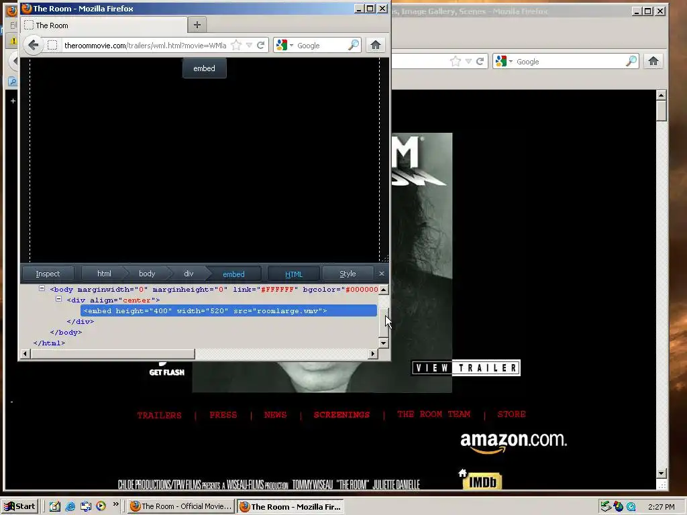Open home page in the front Firefox window

(376, 45)
